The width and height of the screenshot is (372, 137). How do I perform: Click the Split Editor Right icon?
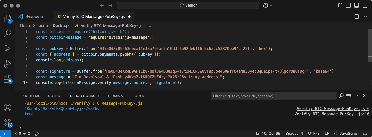click(x=357, y=17)
